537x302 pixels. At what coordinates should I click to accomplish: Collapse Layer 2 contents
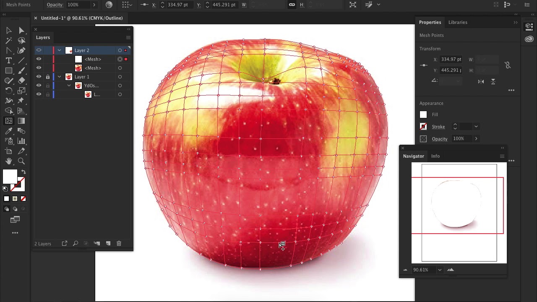[x=59, y=50]
